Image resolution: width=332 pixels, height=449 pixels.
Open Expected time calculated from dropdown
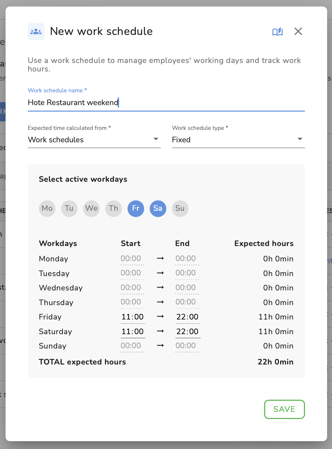94,140
